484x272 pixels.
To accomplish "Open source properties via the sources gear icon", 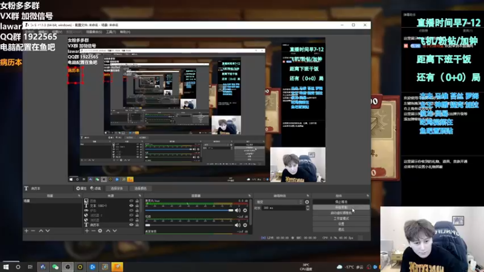I will point(100,231).
